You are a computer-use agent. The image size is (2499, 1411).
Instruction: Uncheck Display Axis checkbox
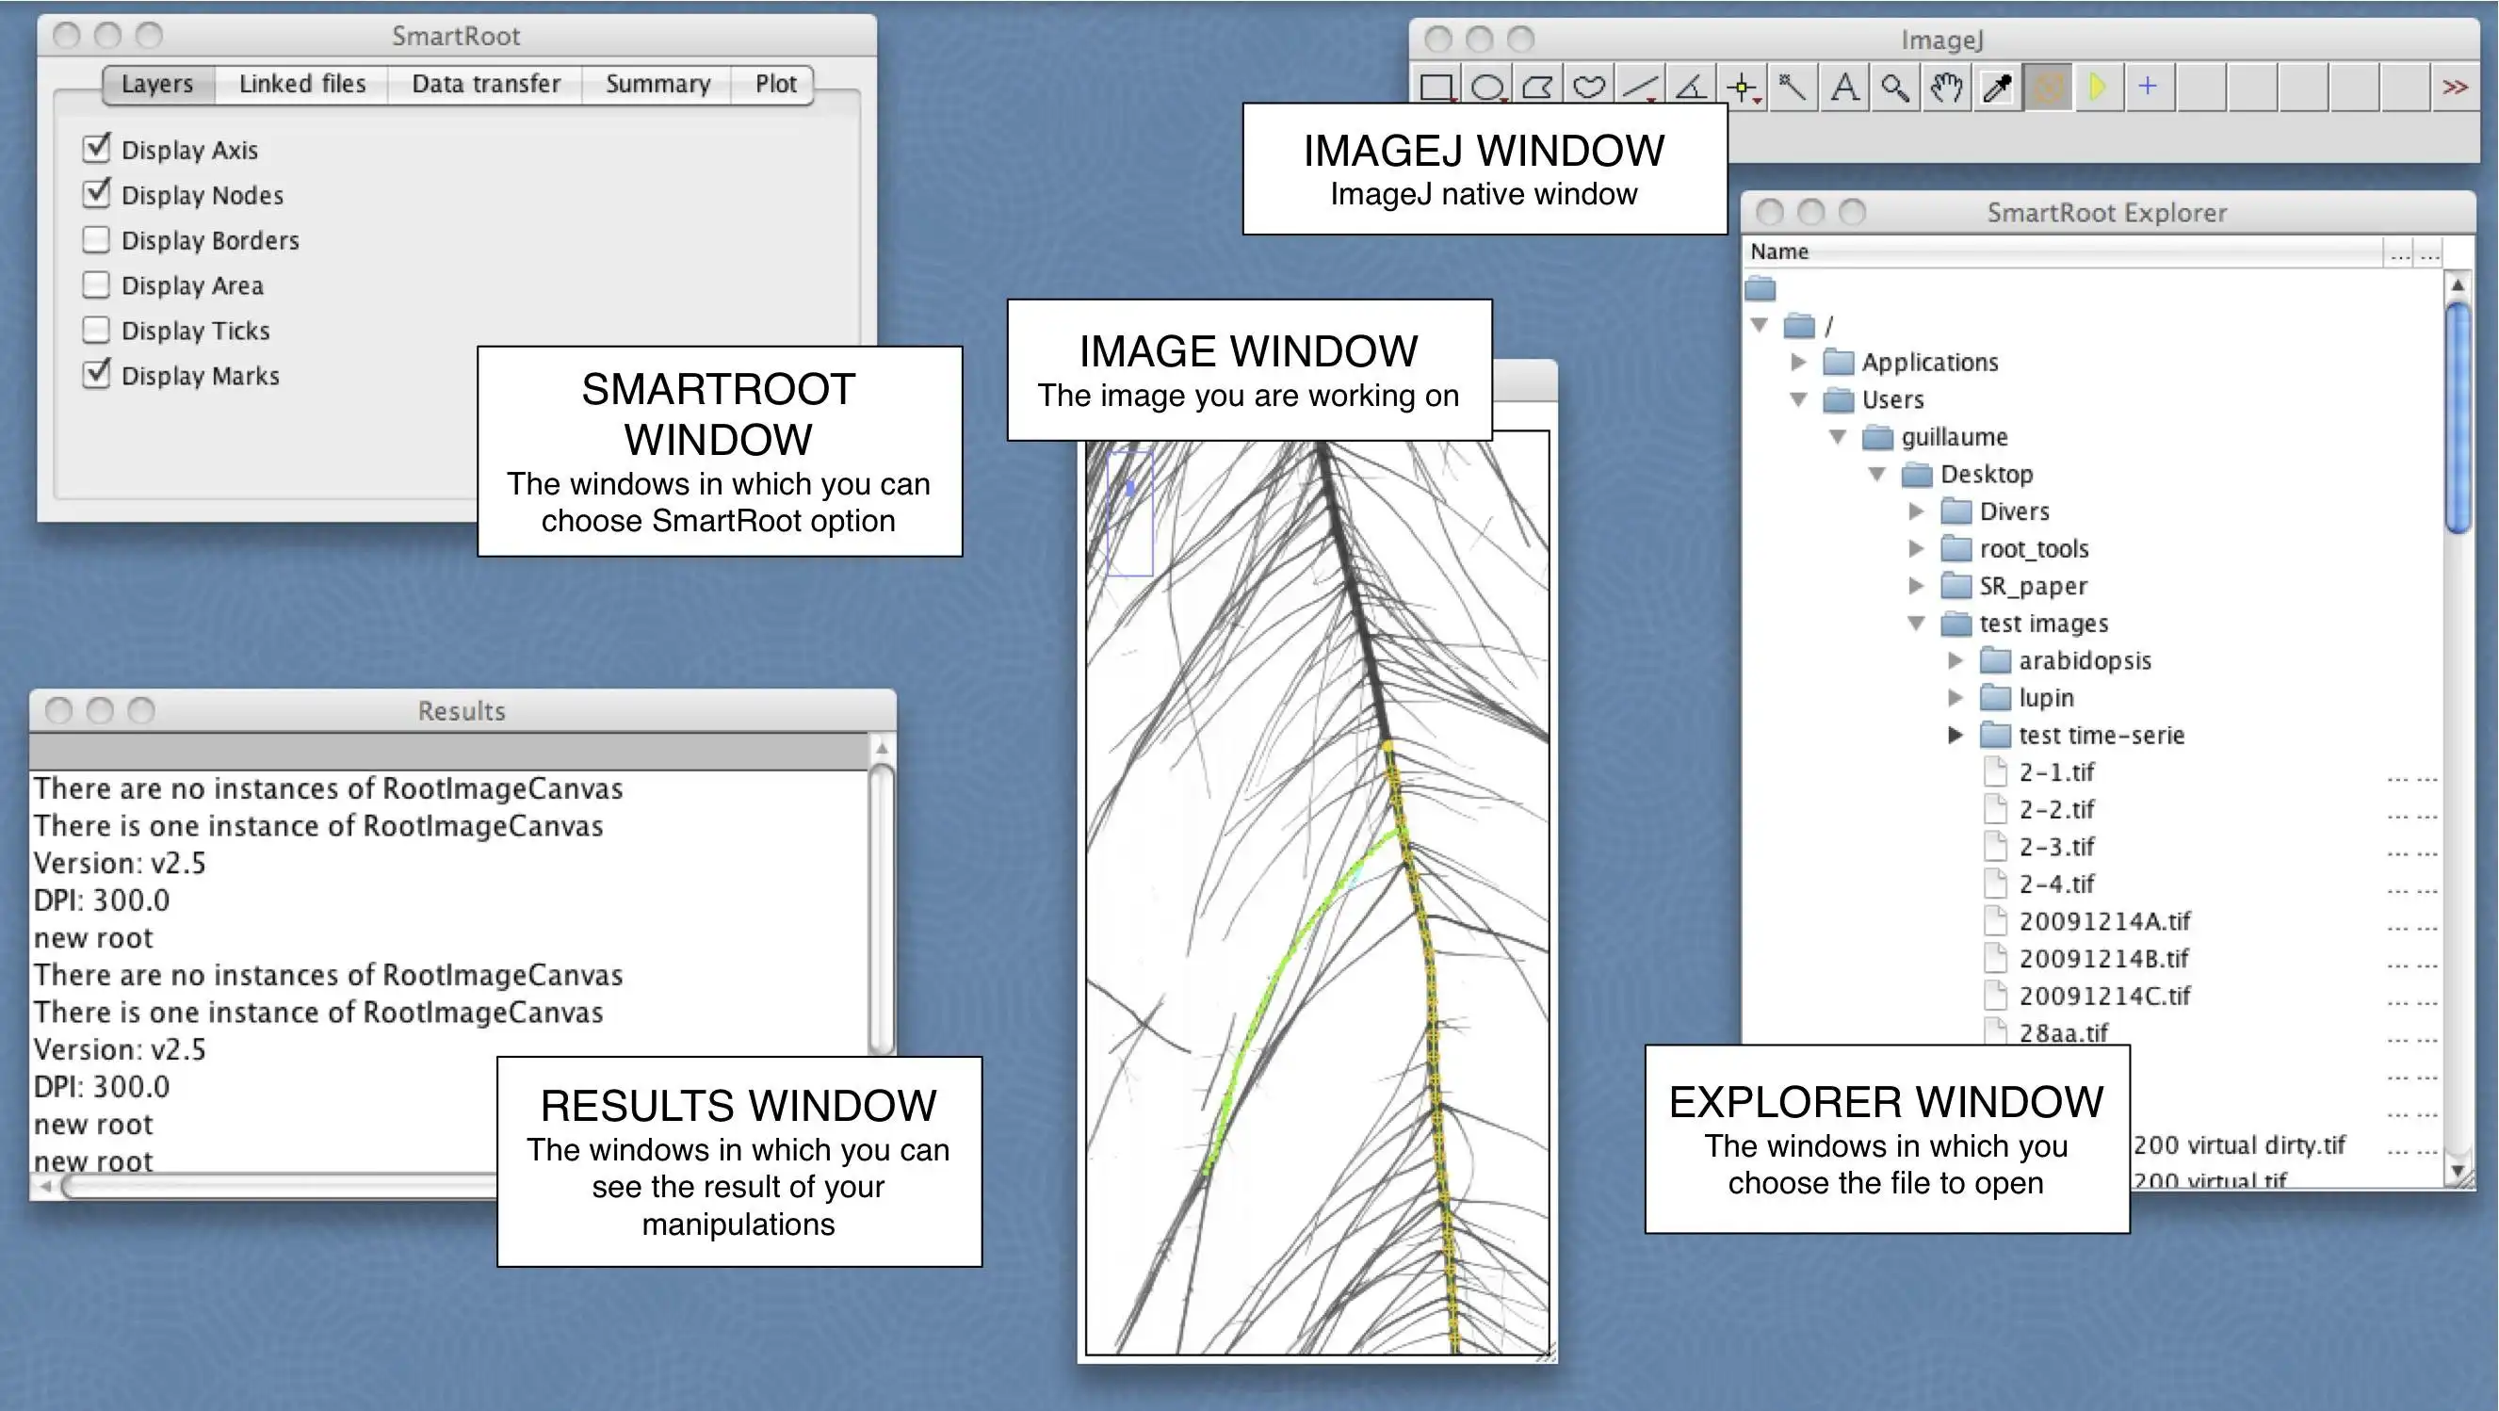point(96,149)
